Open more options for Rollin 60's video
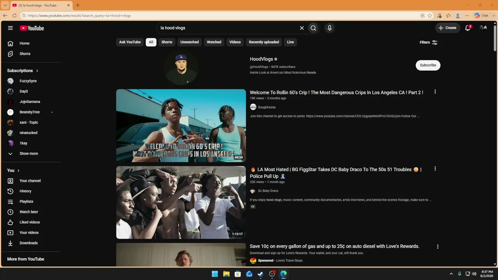Viewport: 498px width, 280px height. coord(435,92)
